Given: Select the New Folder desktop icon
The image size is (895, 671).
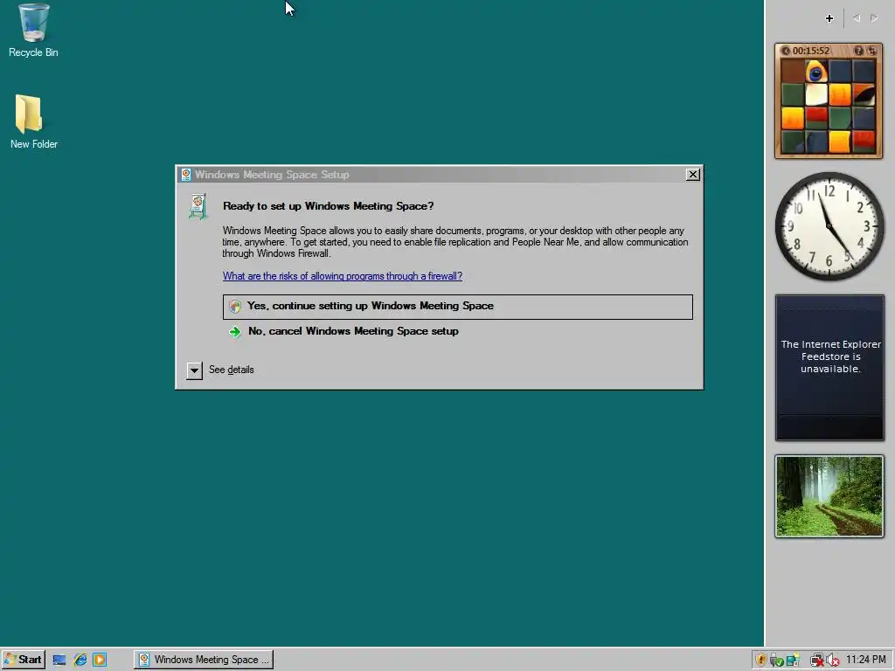Looking at the screenshot, I should pyautogui.click(x=33, y=121).
